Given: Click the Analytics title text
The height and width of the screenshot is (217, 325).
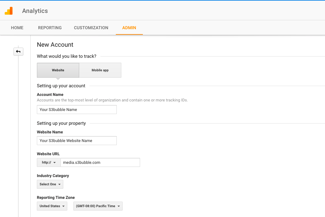Looking at the screenshot, I should (35, 11).
